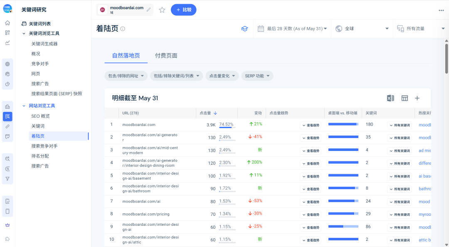
Task: Select 着陆页 in sidebar
Action: point(58,136)
